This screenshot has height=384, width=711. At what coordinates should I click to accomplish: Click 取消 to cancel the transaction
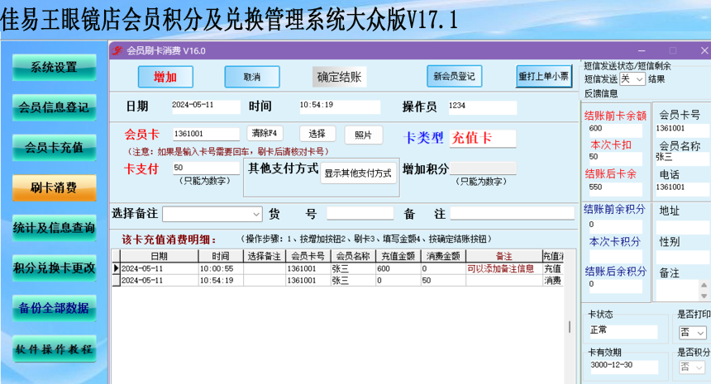tap(252, 77)
